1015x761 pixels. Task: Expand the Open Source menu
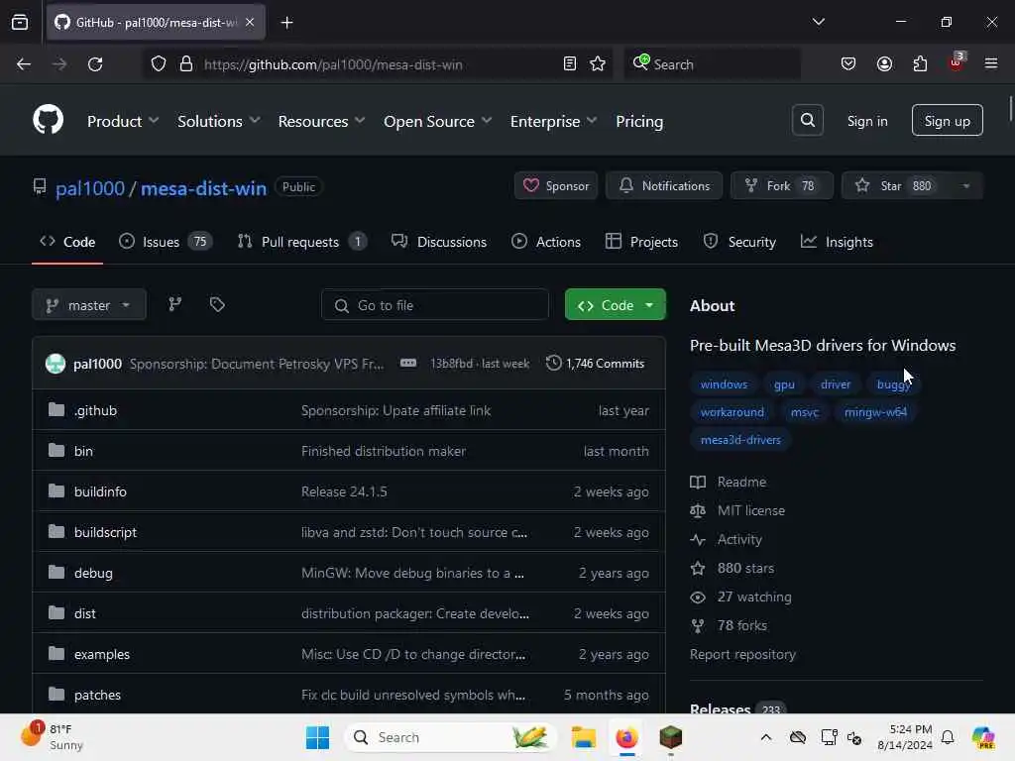pos(437,121)
